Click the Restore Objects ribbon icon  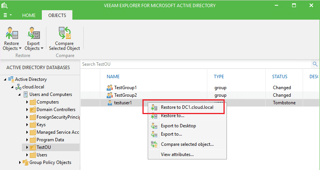click(12, 34)
